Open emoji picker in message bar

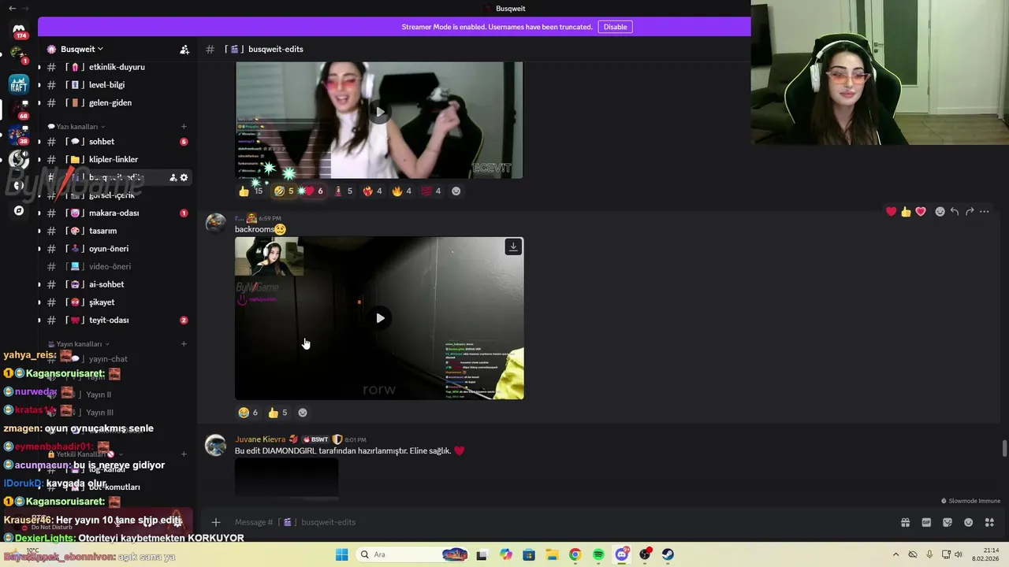tap(968, 522)
